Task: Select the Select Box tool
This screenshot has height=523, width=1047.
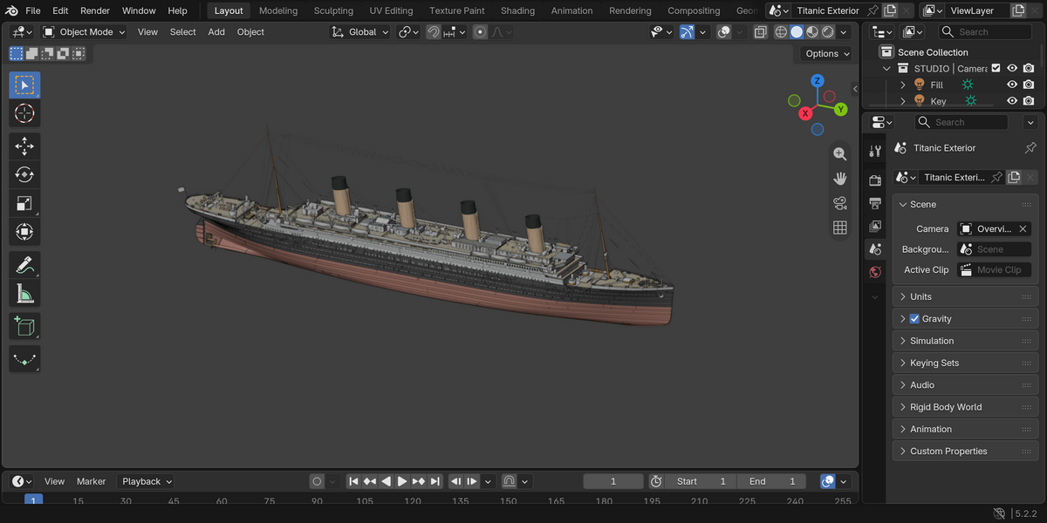Action: pyautogui.click(x=24, y=85)
